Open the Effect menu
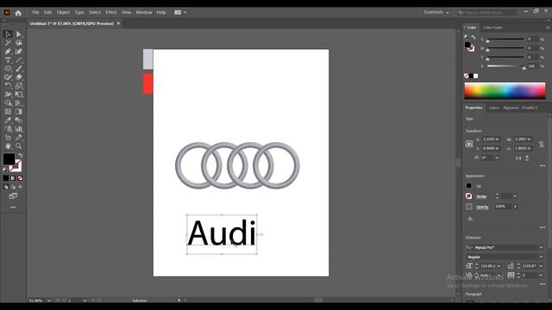The width and height of the screenshot is (552, 310). point(111,12)
